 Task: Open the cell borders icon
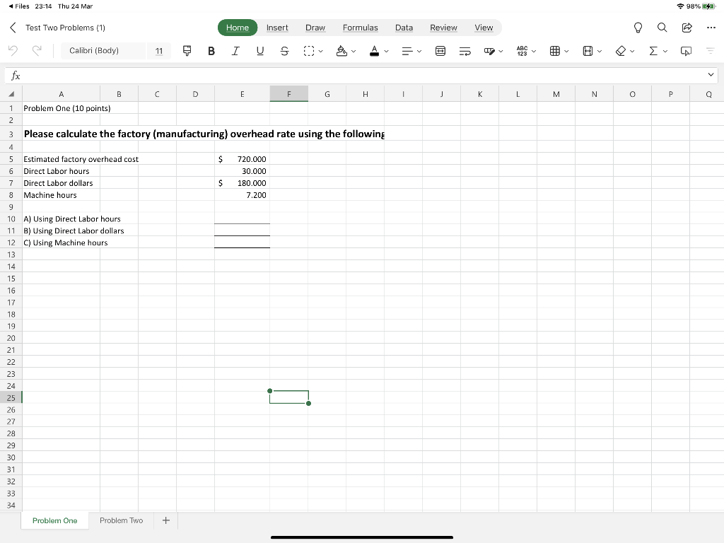point(309,51)
